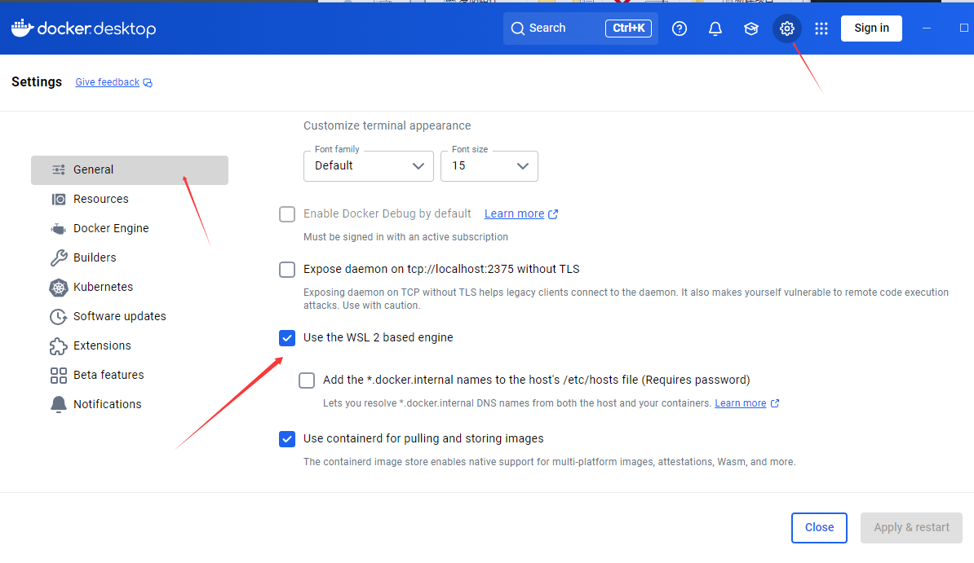Click the General sliders icon
The image size is (974, 563).
click(59, 169)
